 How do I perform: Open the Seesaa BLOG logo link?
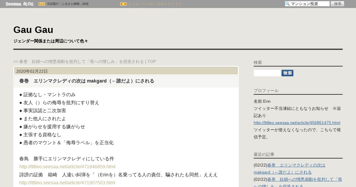point(19,4)
